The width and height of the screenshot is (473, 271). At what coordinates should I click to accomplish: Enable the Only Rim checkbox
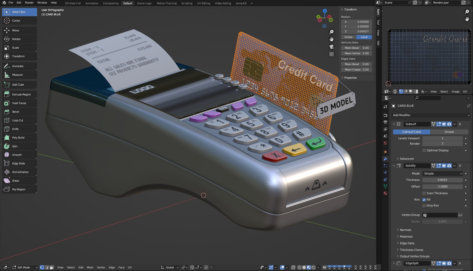[424, 206]
